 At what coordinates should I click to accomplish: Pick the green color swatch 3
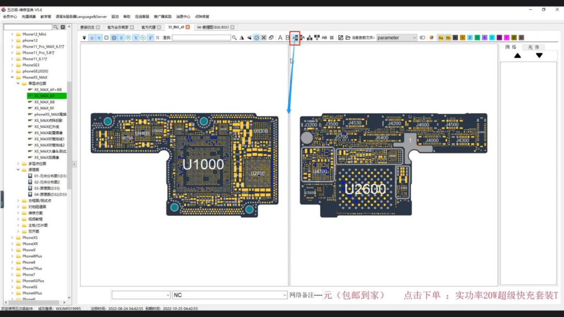pyautogui.click(x=478, y=38)
